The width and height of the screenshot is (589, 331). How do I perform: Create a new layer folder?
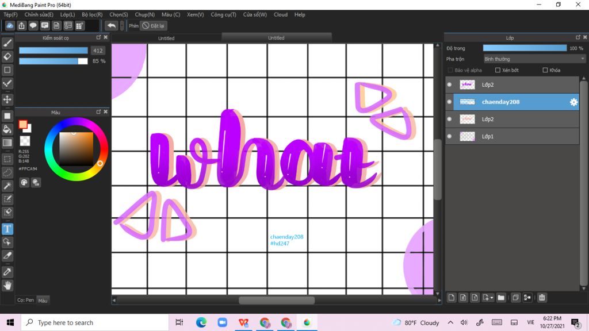click(501, 298)
